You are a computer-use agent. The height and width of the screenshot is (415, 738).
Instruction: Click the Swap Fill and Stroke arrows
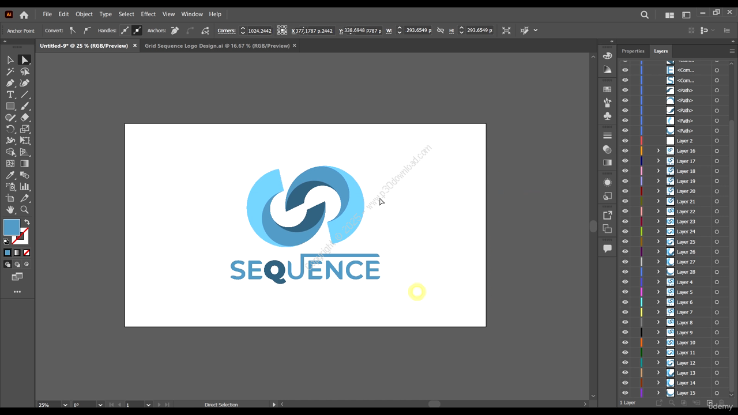pyautogui.click(x=27, y=222)
